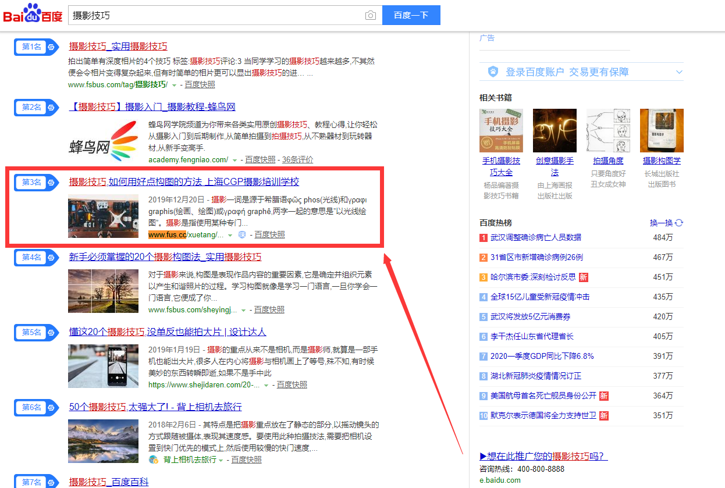This screenshot has width=725, height=488.
Task: Expand the arrow after www.fus.cc/xuetang/
Action: point(230,235)
